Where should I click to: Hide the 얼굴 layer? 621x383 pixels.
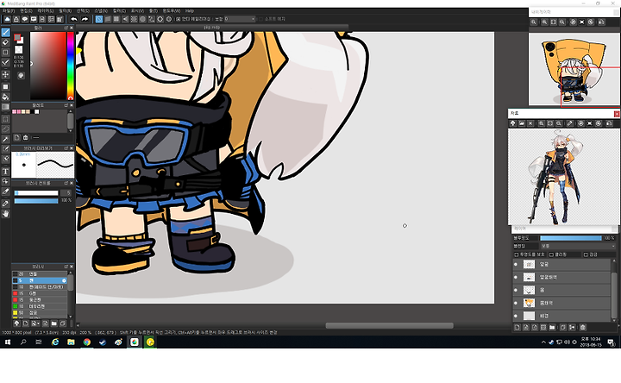tap(516, 264)
